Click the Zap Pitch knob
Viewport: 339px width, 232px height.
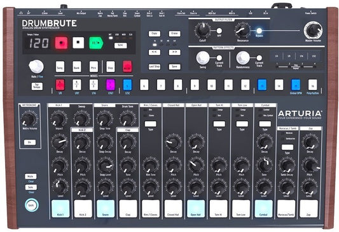tap(310, 165)
